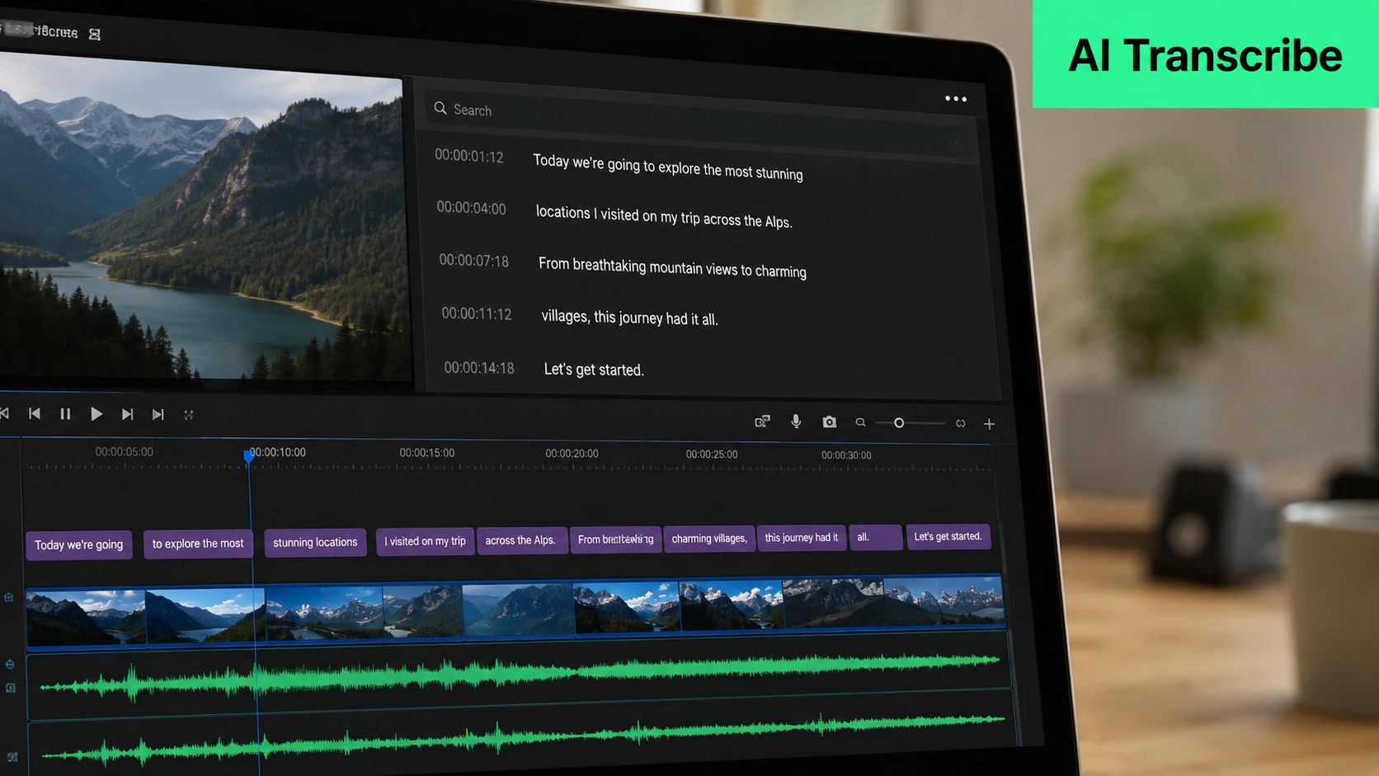Select the "this journey had it" subtitle clip

[801, 538]
